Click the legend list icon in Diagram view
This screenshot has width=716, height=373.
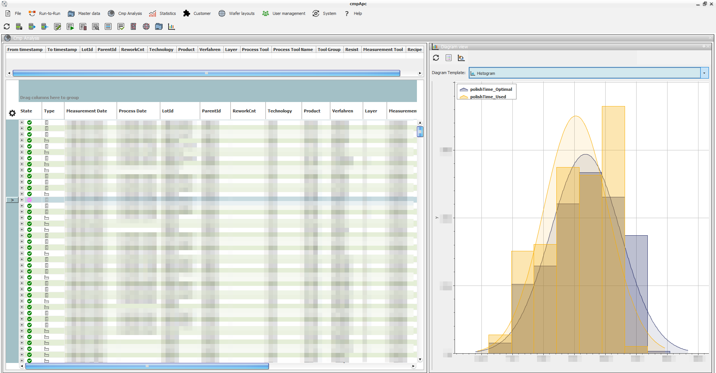(449, 58)
